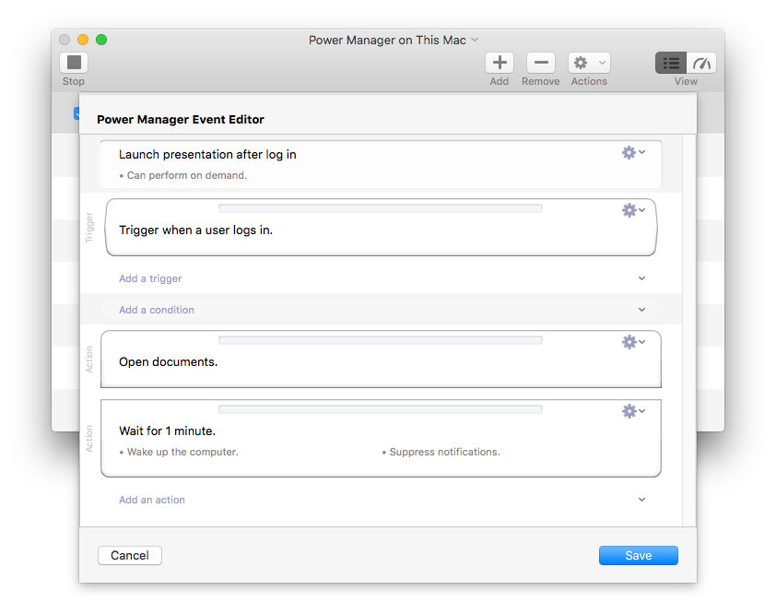Select the event name Launch presentation after log in

(207, 155)
